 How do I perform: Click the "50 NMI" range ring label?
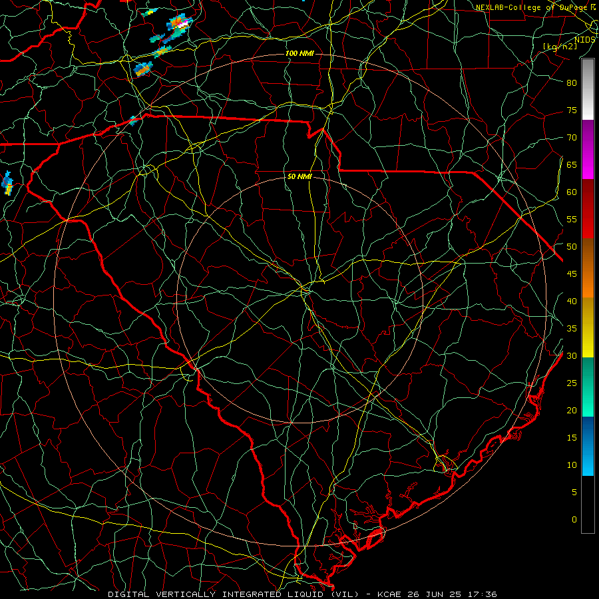click(299, 176)
